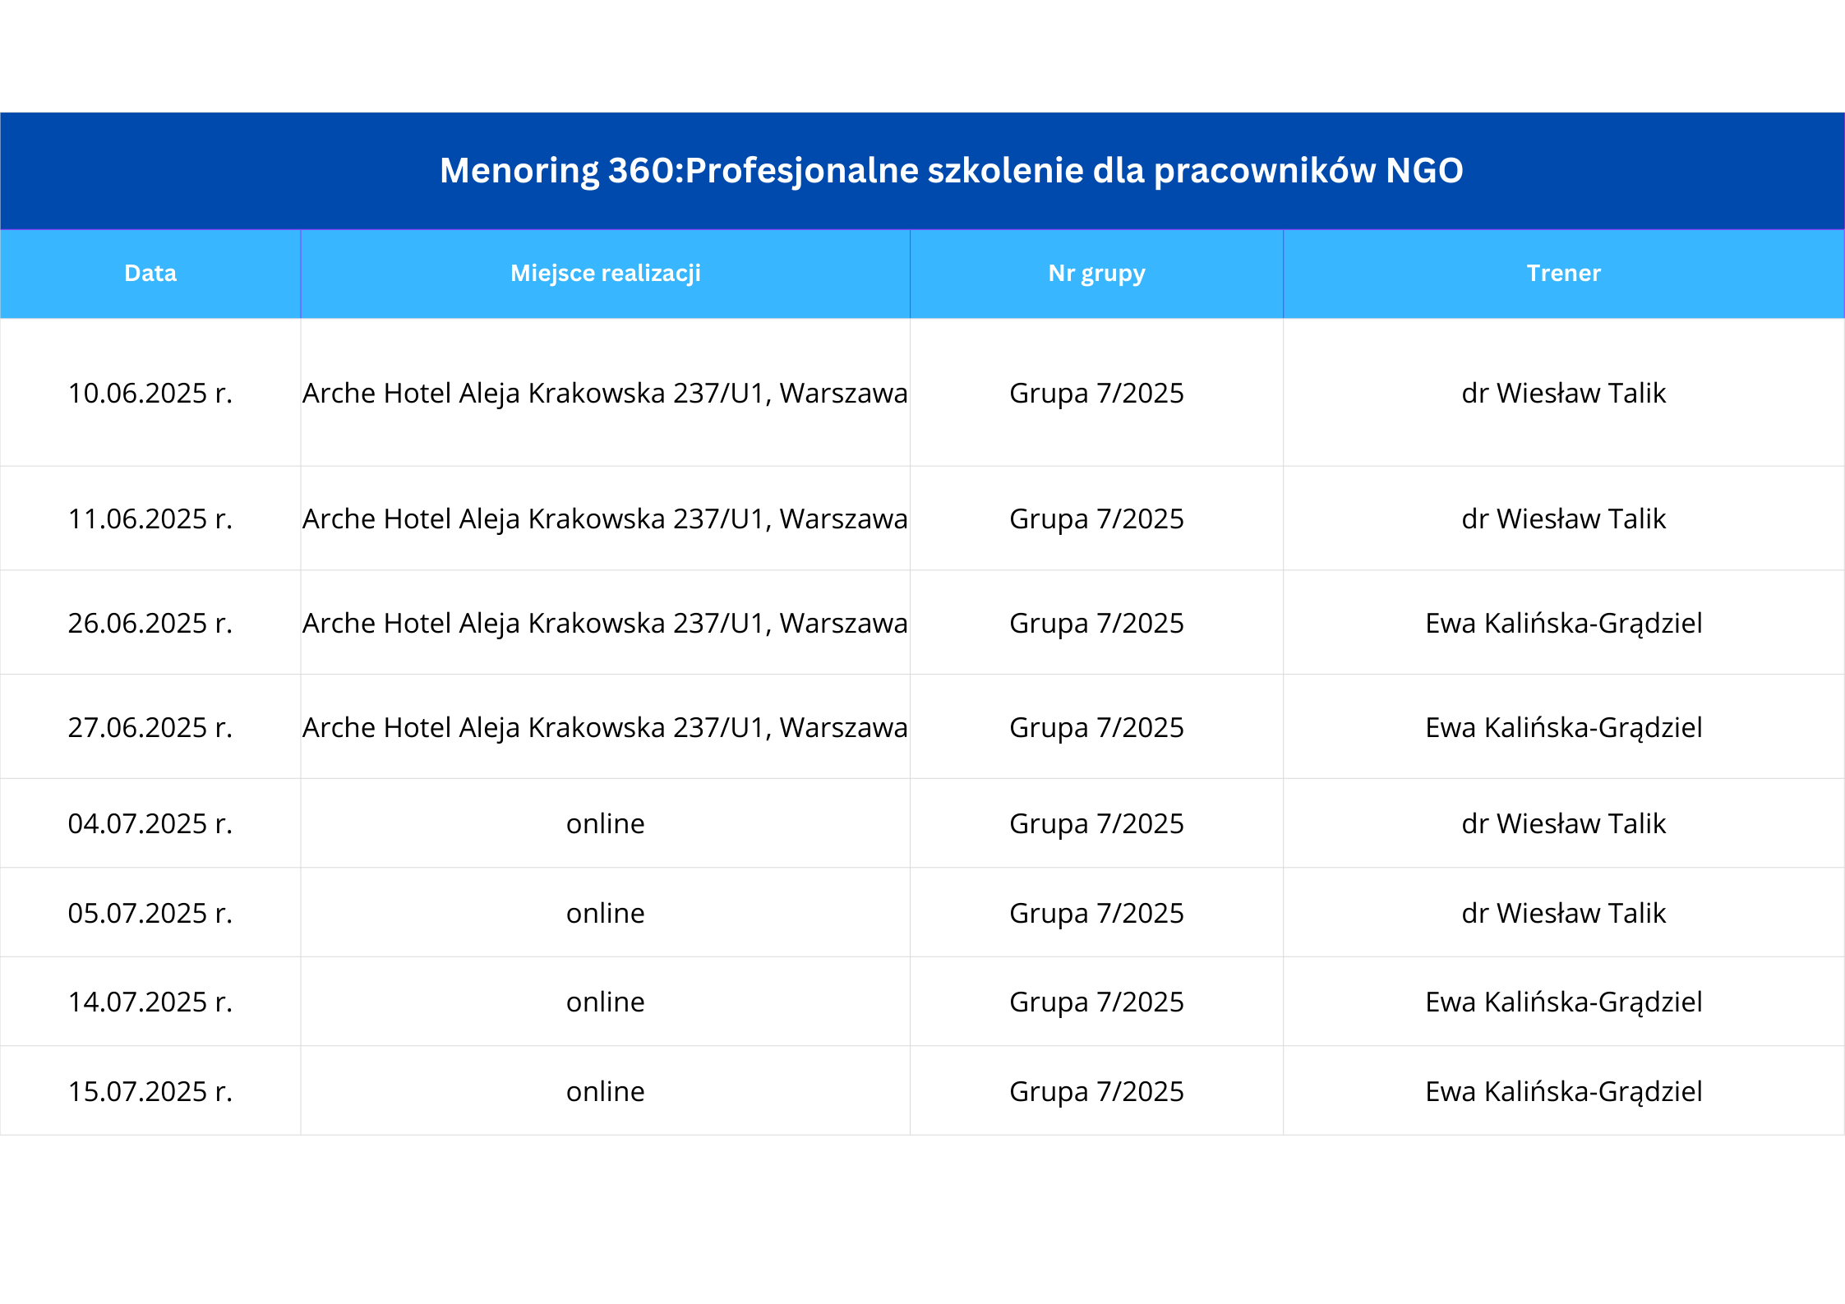Viewport: 1845px width, 1304px height.
Task: Click the 'Trener' column header
Action: (1563, 274)
